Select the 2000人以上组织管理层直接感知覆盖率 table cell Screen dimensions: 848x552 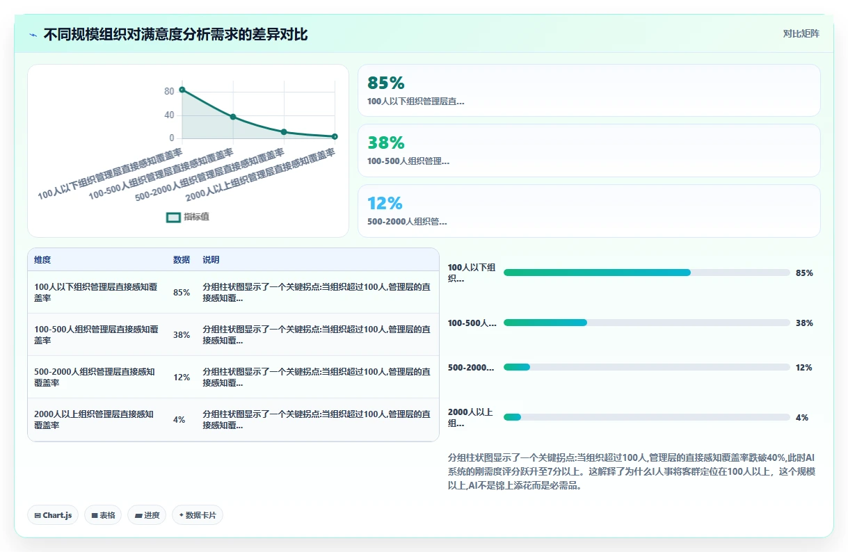click(x=97, y=420)
